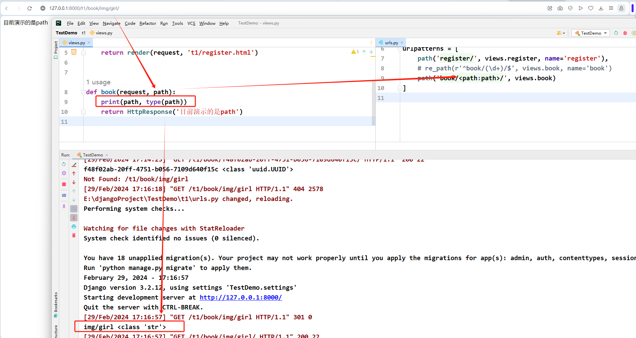The height and width of the screenshot is (338, 636).
Task: Click browser heart favorites icon
Action: 591,8
